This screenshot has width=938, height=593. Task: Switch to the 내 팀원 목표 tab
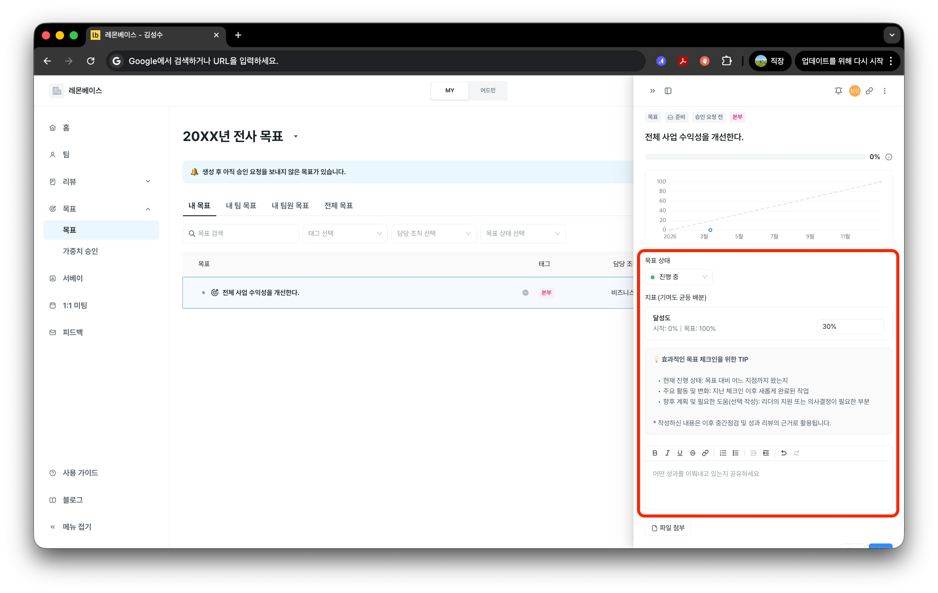click(290, 205)
